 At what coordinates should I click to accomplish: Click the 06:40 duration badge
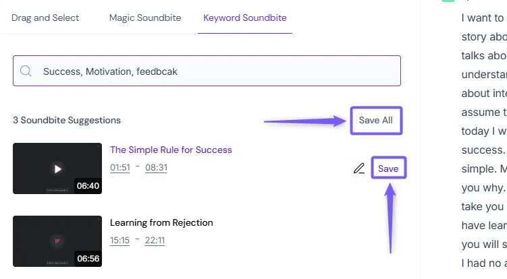pyautogui.click(x=88, y=186)
